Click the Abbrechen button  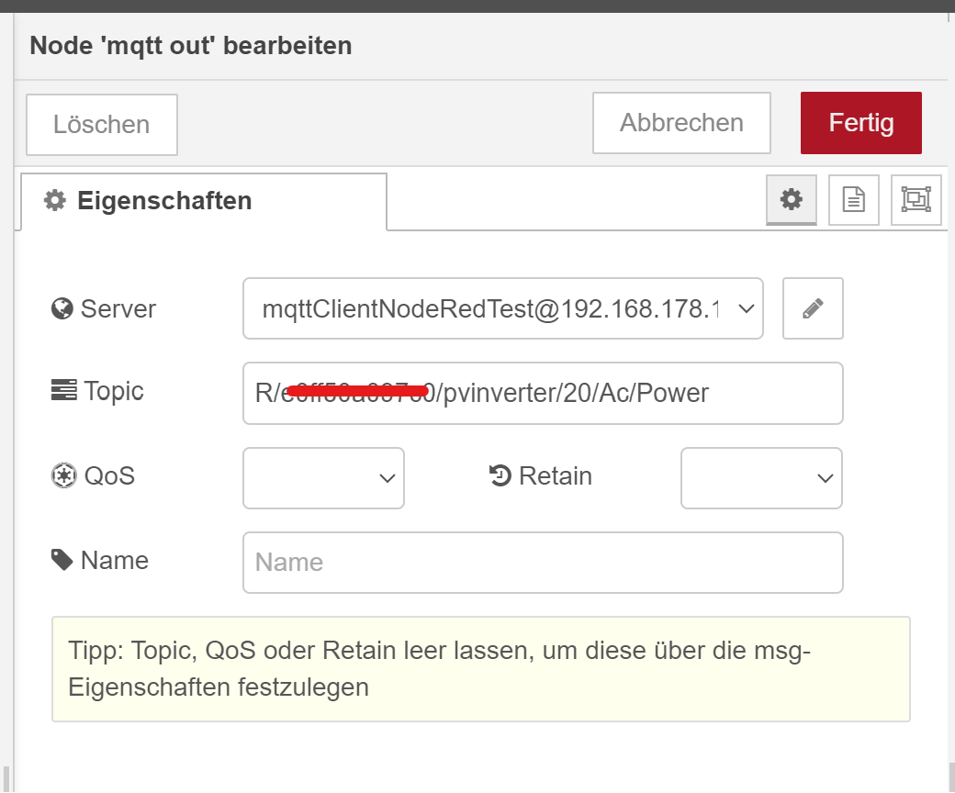click(681, 123)
